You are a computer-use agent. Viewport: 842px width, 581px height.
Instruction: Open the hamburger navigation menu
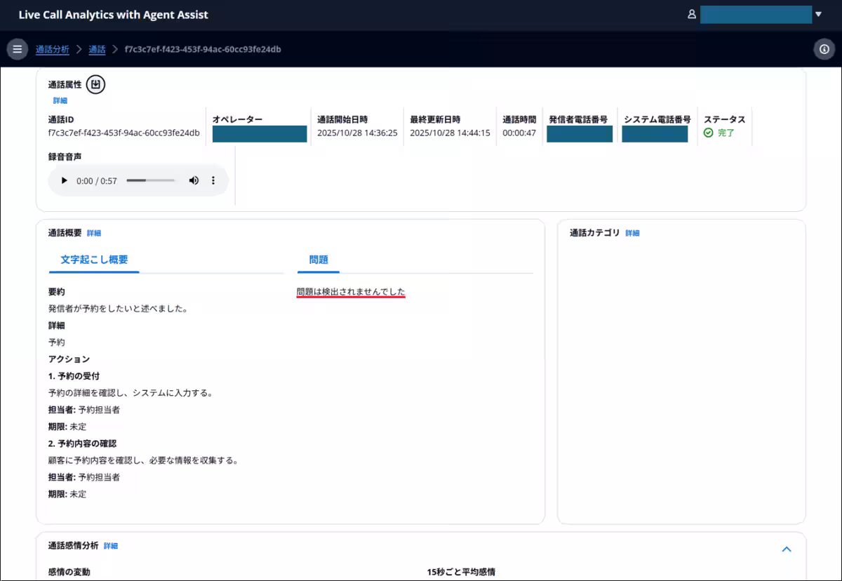pyautogui.click(x=17, y=49)
